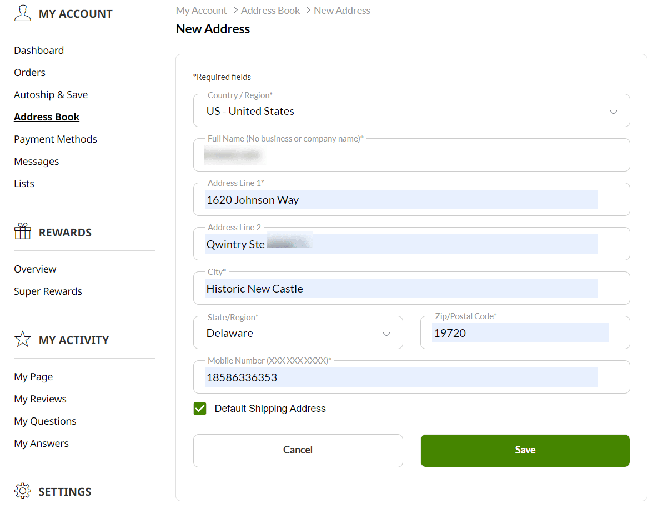Expand the State/Region Delaware dropdown

pos(298,333)
